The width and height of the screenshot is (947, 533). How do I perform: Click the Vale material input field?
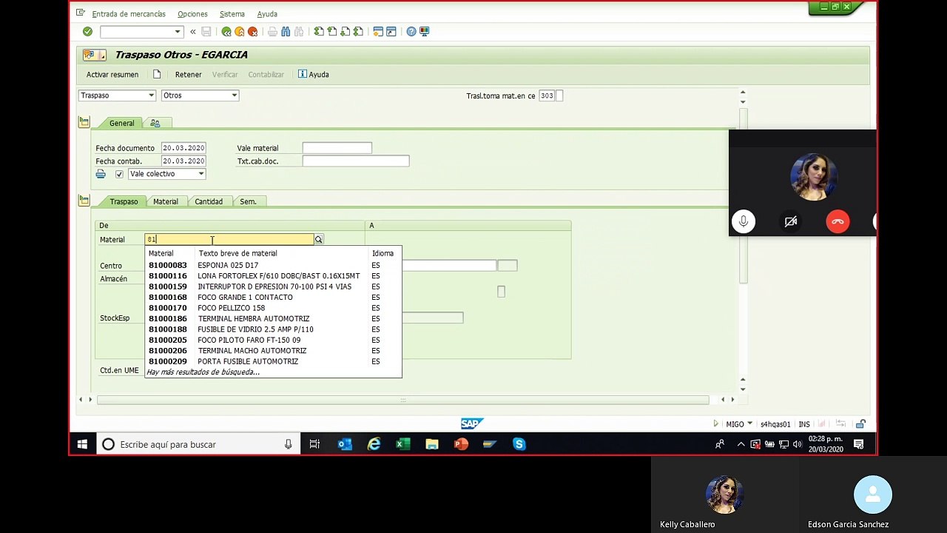337,148
